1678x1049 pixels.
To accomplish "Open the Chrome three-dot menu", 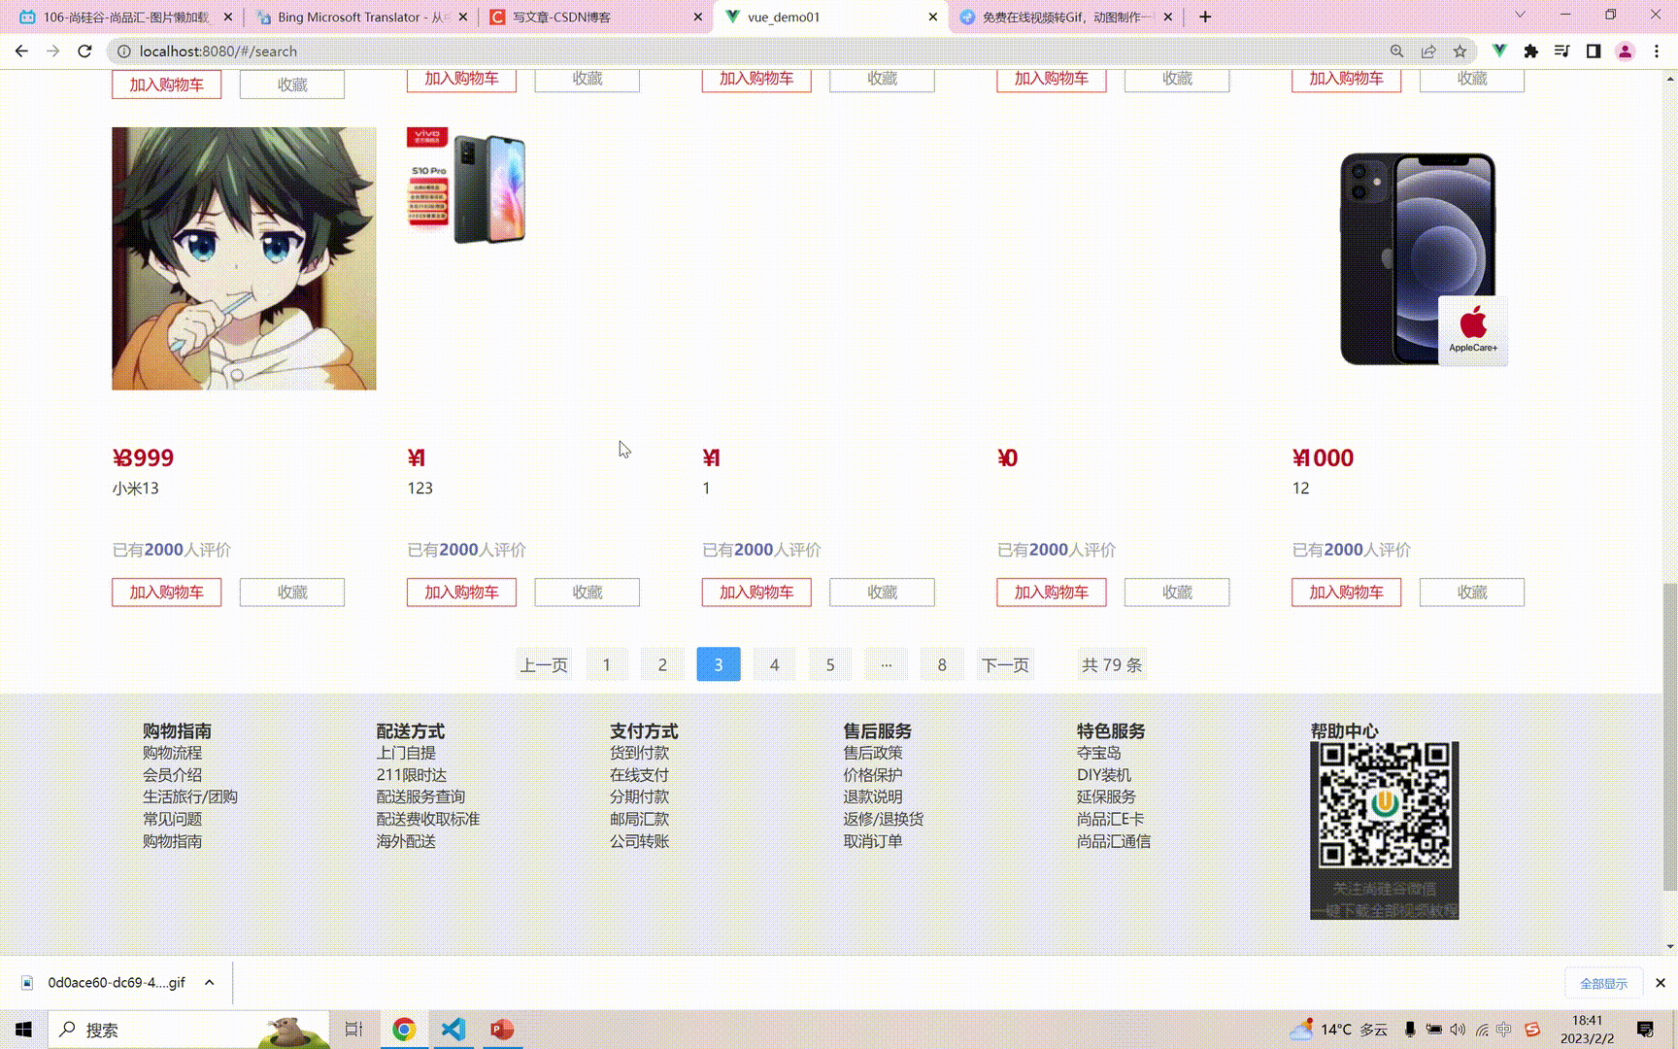I will pyautogui.click(x=1657, y=51).
